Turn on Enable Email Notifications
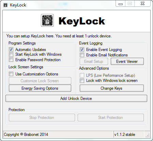Image resolution: width=153 pixels, height=141 pixels. click(82, 55)
